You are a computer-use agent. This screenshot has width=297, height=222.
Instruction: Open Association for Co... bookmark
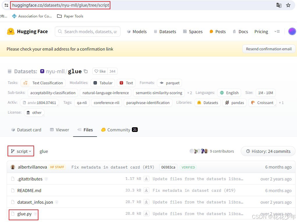click(32, 16)
